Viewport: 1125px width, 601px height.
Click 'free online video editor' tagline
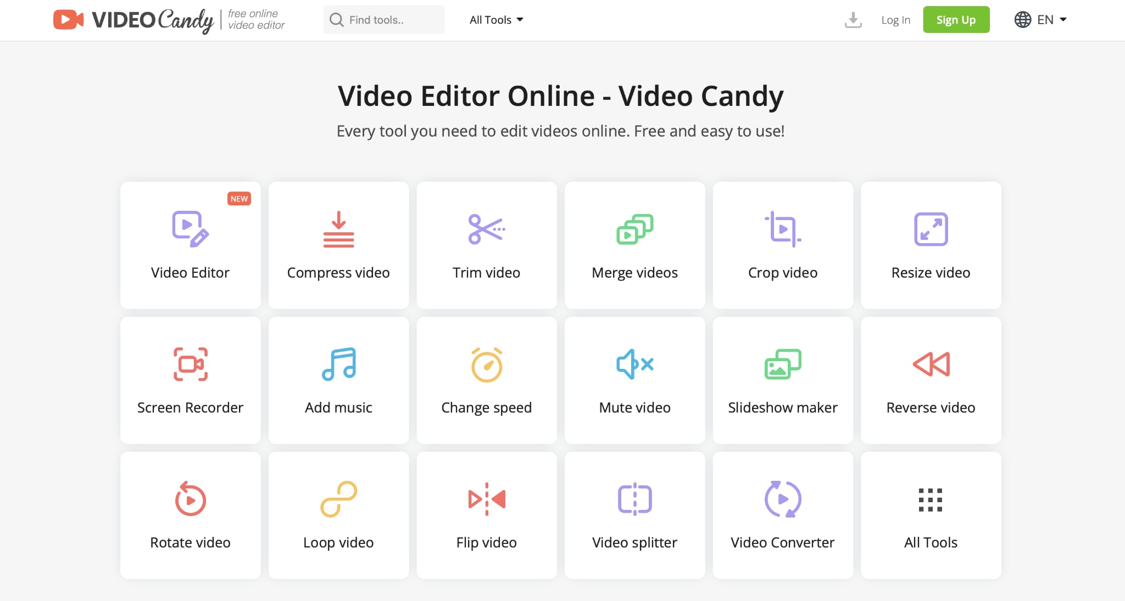click(x=256, y=20)
